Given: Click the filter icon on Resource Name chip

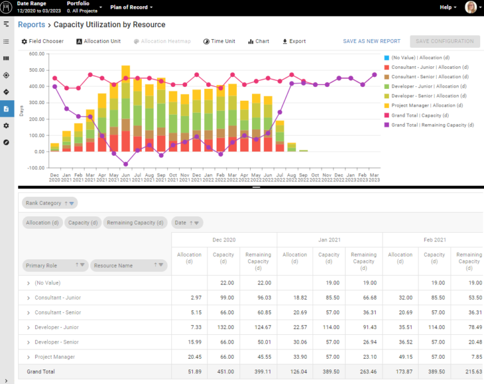Looking at the screenshot, I should pos(161,265).
